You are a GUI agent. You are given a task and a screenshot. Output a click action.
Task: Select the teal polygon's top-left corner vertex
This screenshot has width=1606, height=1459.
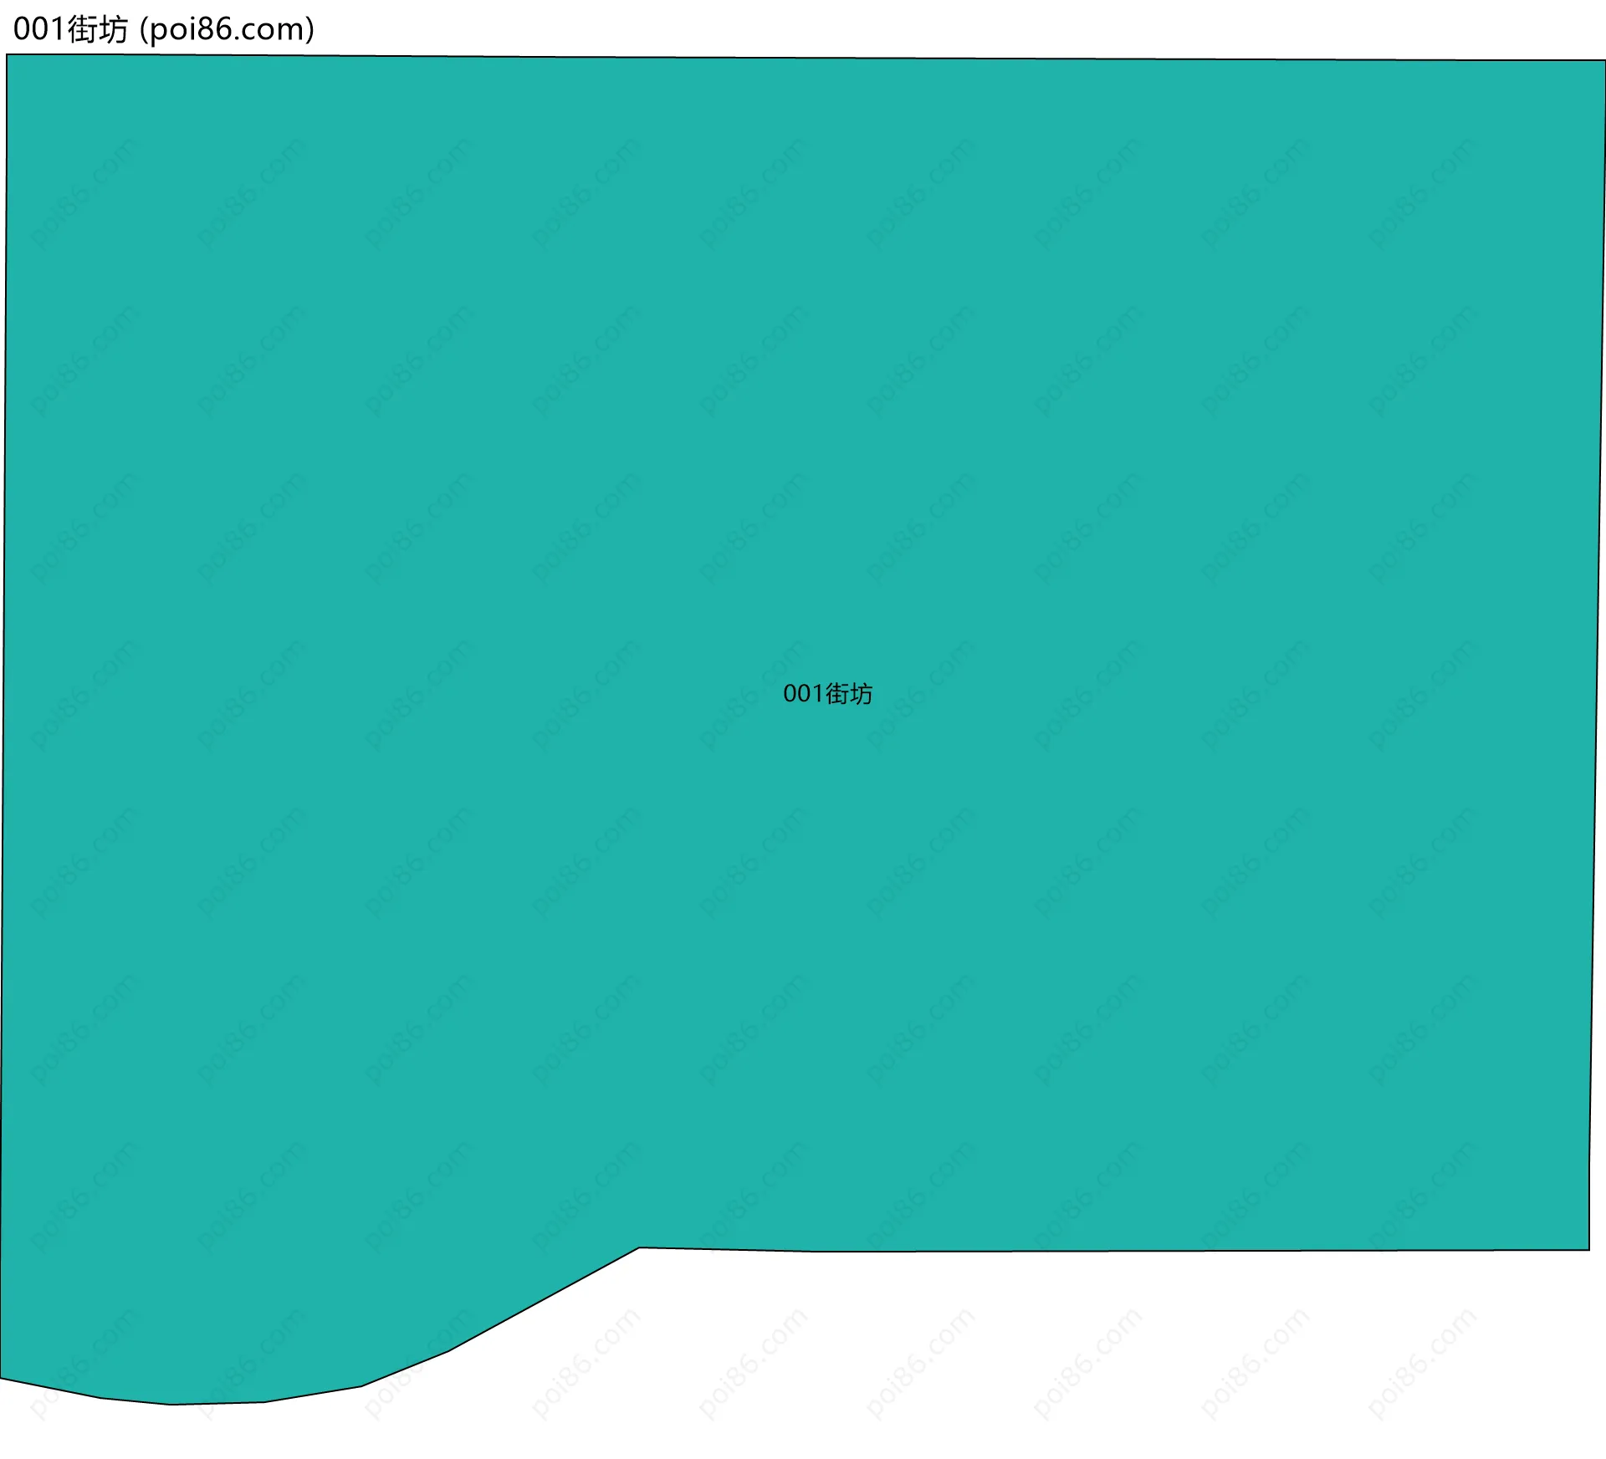[x=8, y=56]
